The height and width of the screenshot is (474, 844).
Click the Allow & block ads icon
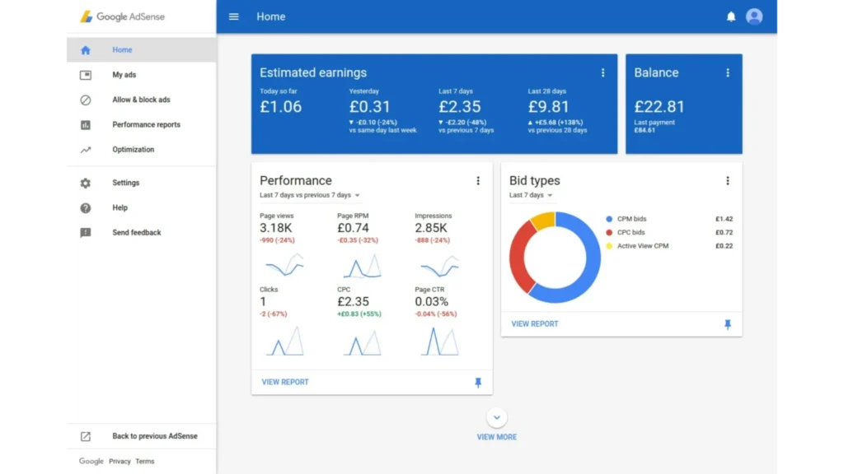(x=86, y=100)
